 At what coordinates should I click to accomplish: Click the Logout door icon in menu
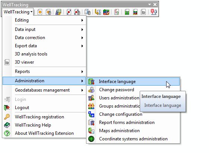(x=7, y=108)
